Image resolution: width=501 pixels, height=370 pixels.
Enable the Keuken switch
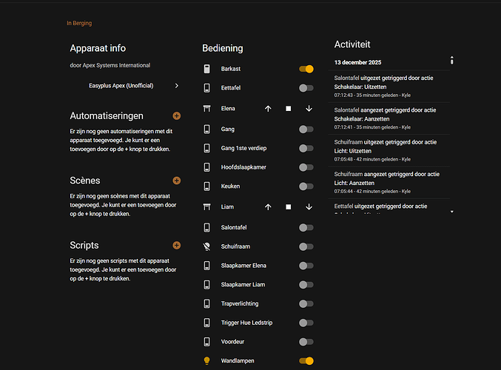tap(306, 187)
